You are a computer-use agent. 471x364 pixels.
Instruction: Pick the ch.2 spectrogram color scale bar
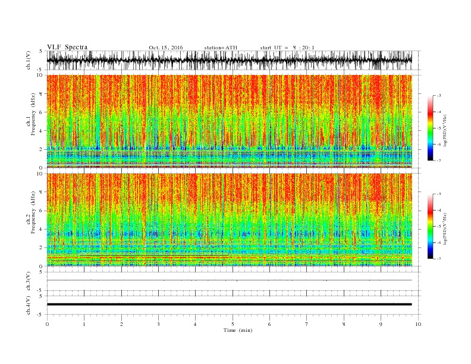pos(430,226)
